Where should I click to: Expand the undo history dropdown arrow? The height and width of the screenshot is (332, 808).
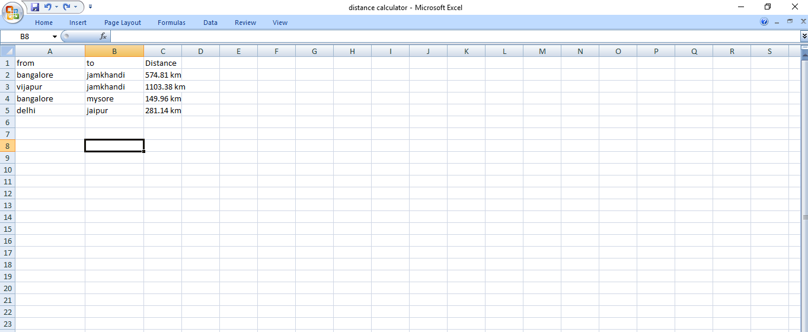tap(56, 7)
